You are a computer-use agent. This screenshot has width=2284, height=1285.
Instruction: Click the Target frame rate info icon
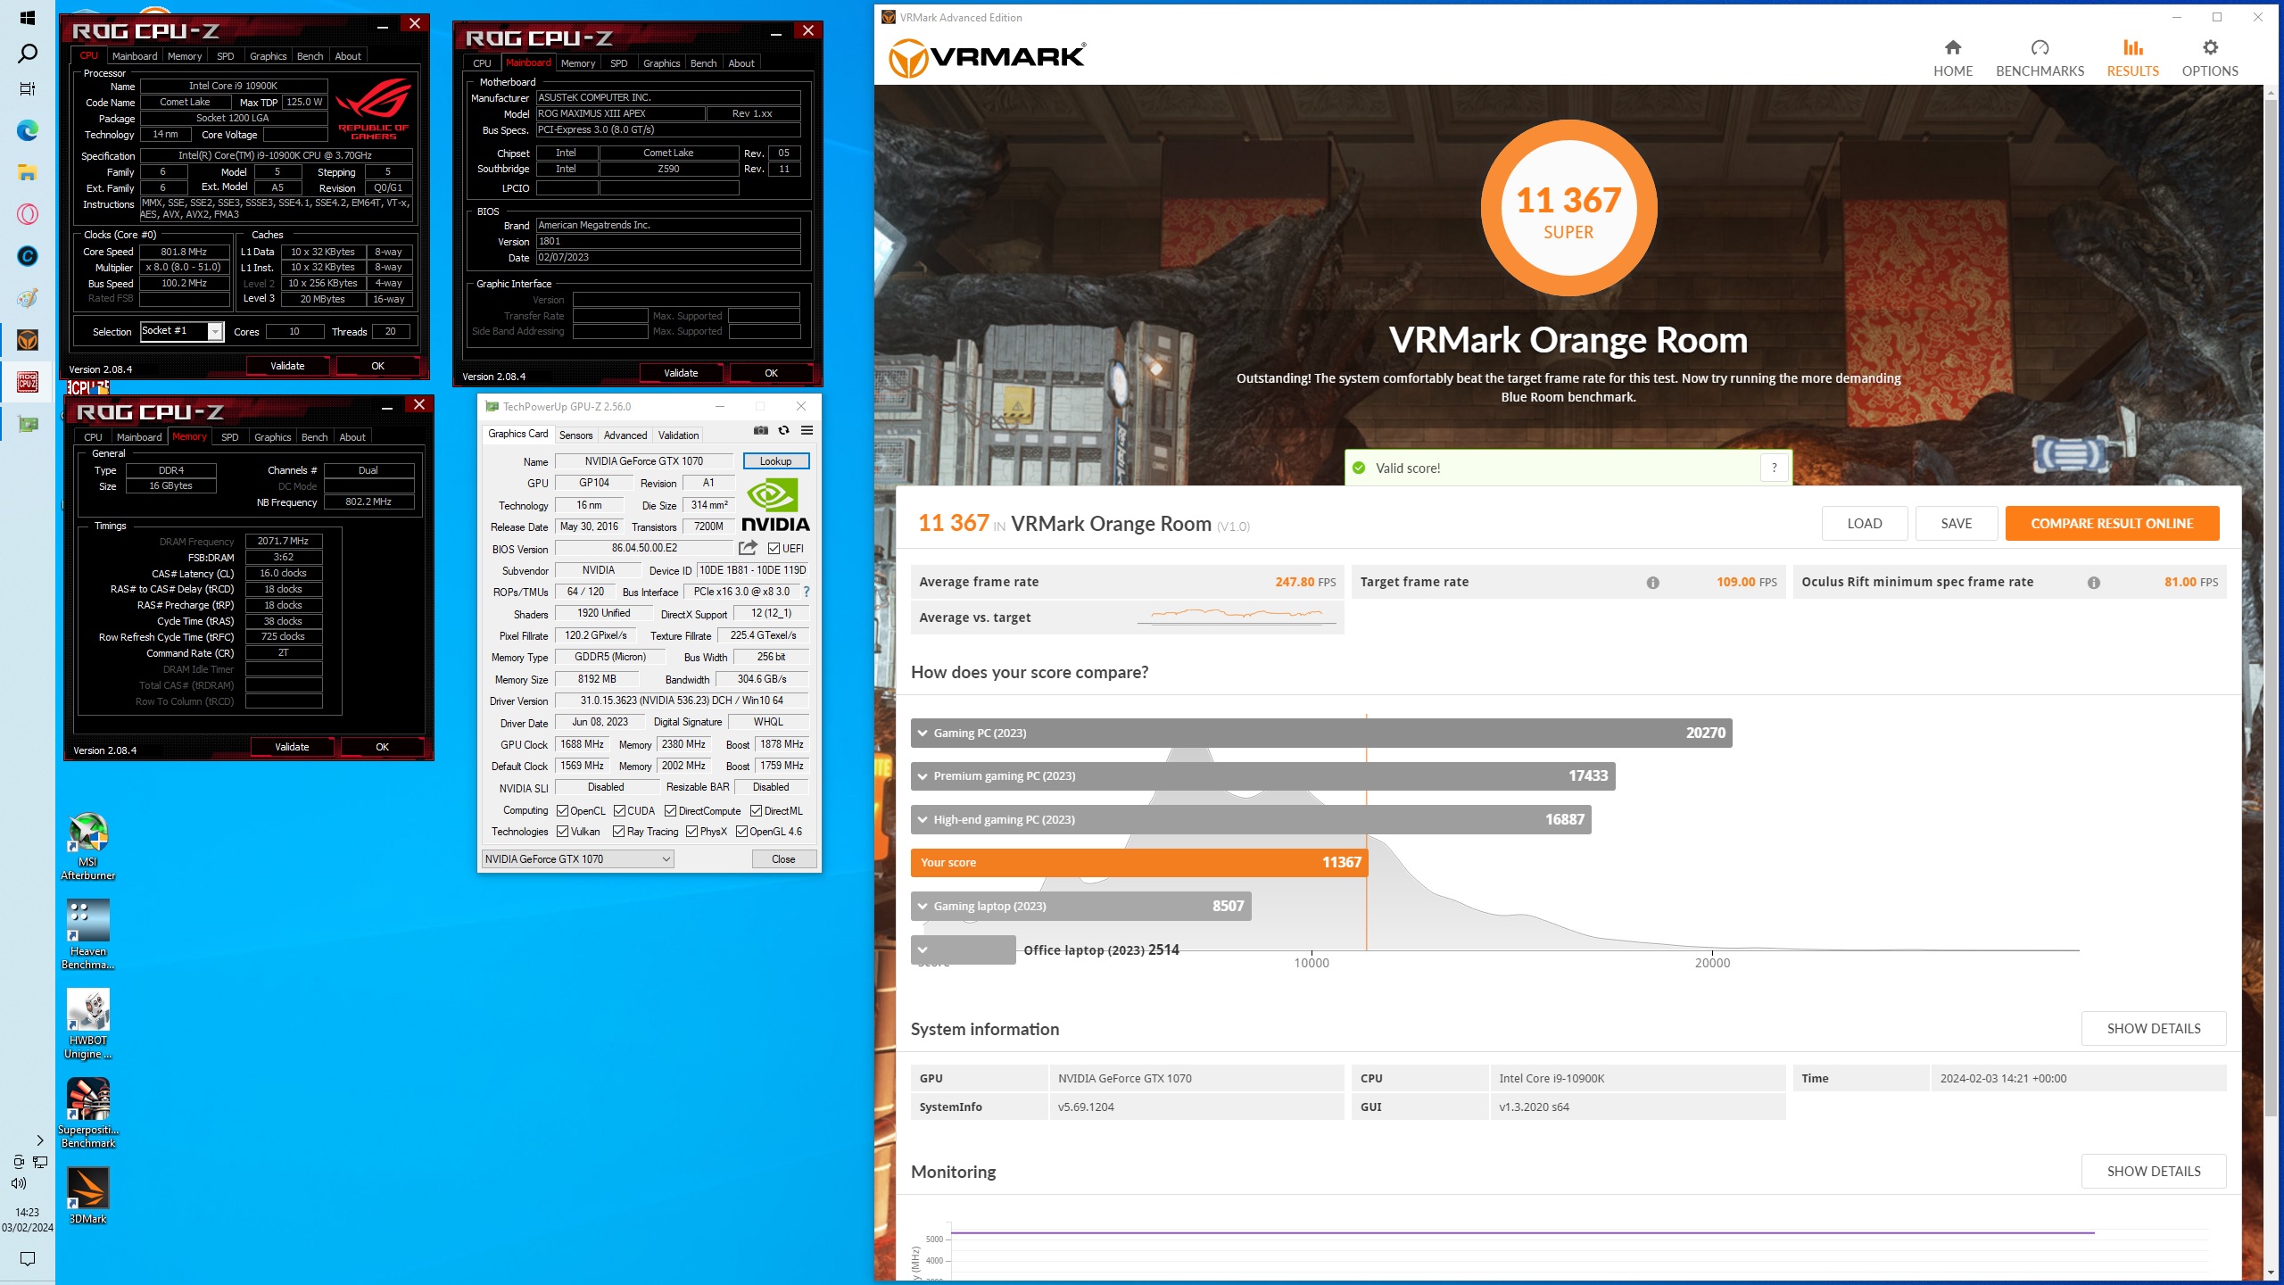pos(1652,583)
